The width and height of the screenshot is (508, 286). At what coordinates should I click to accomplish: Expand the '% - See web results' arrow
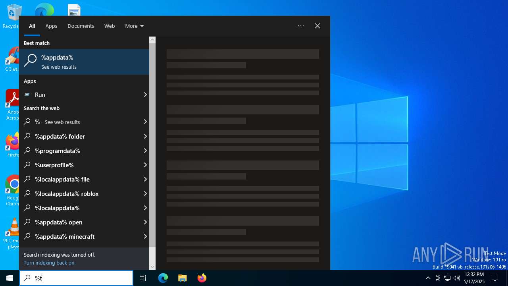pos(145,122)
